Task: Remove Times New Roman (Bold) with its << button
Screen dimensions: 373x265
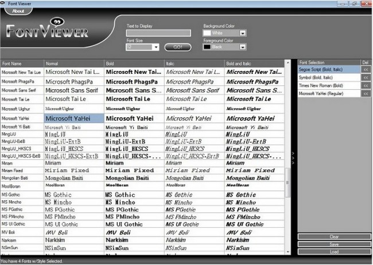Action: (x=366, y=86)
